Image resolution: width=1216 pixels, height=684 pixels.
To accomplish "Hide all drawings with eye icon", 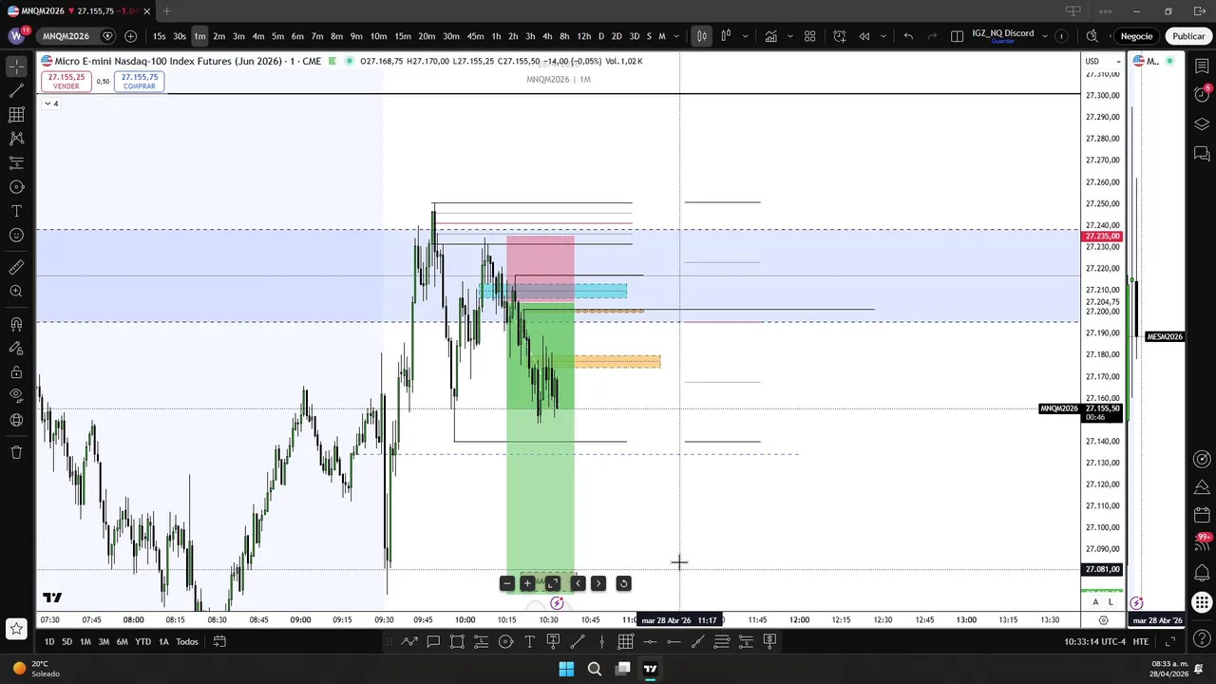I will coord(16,396).
